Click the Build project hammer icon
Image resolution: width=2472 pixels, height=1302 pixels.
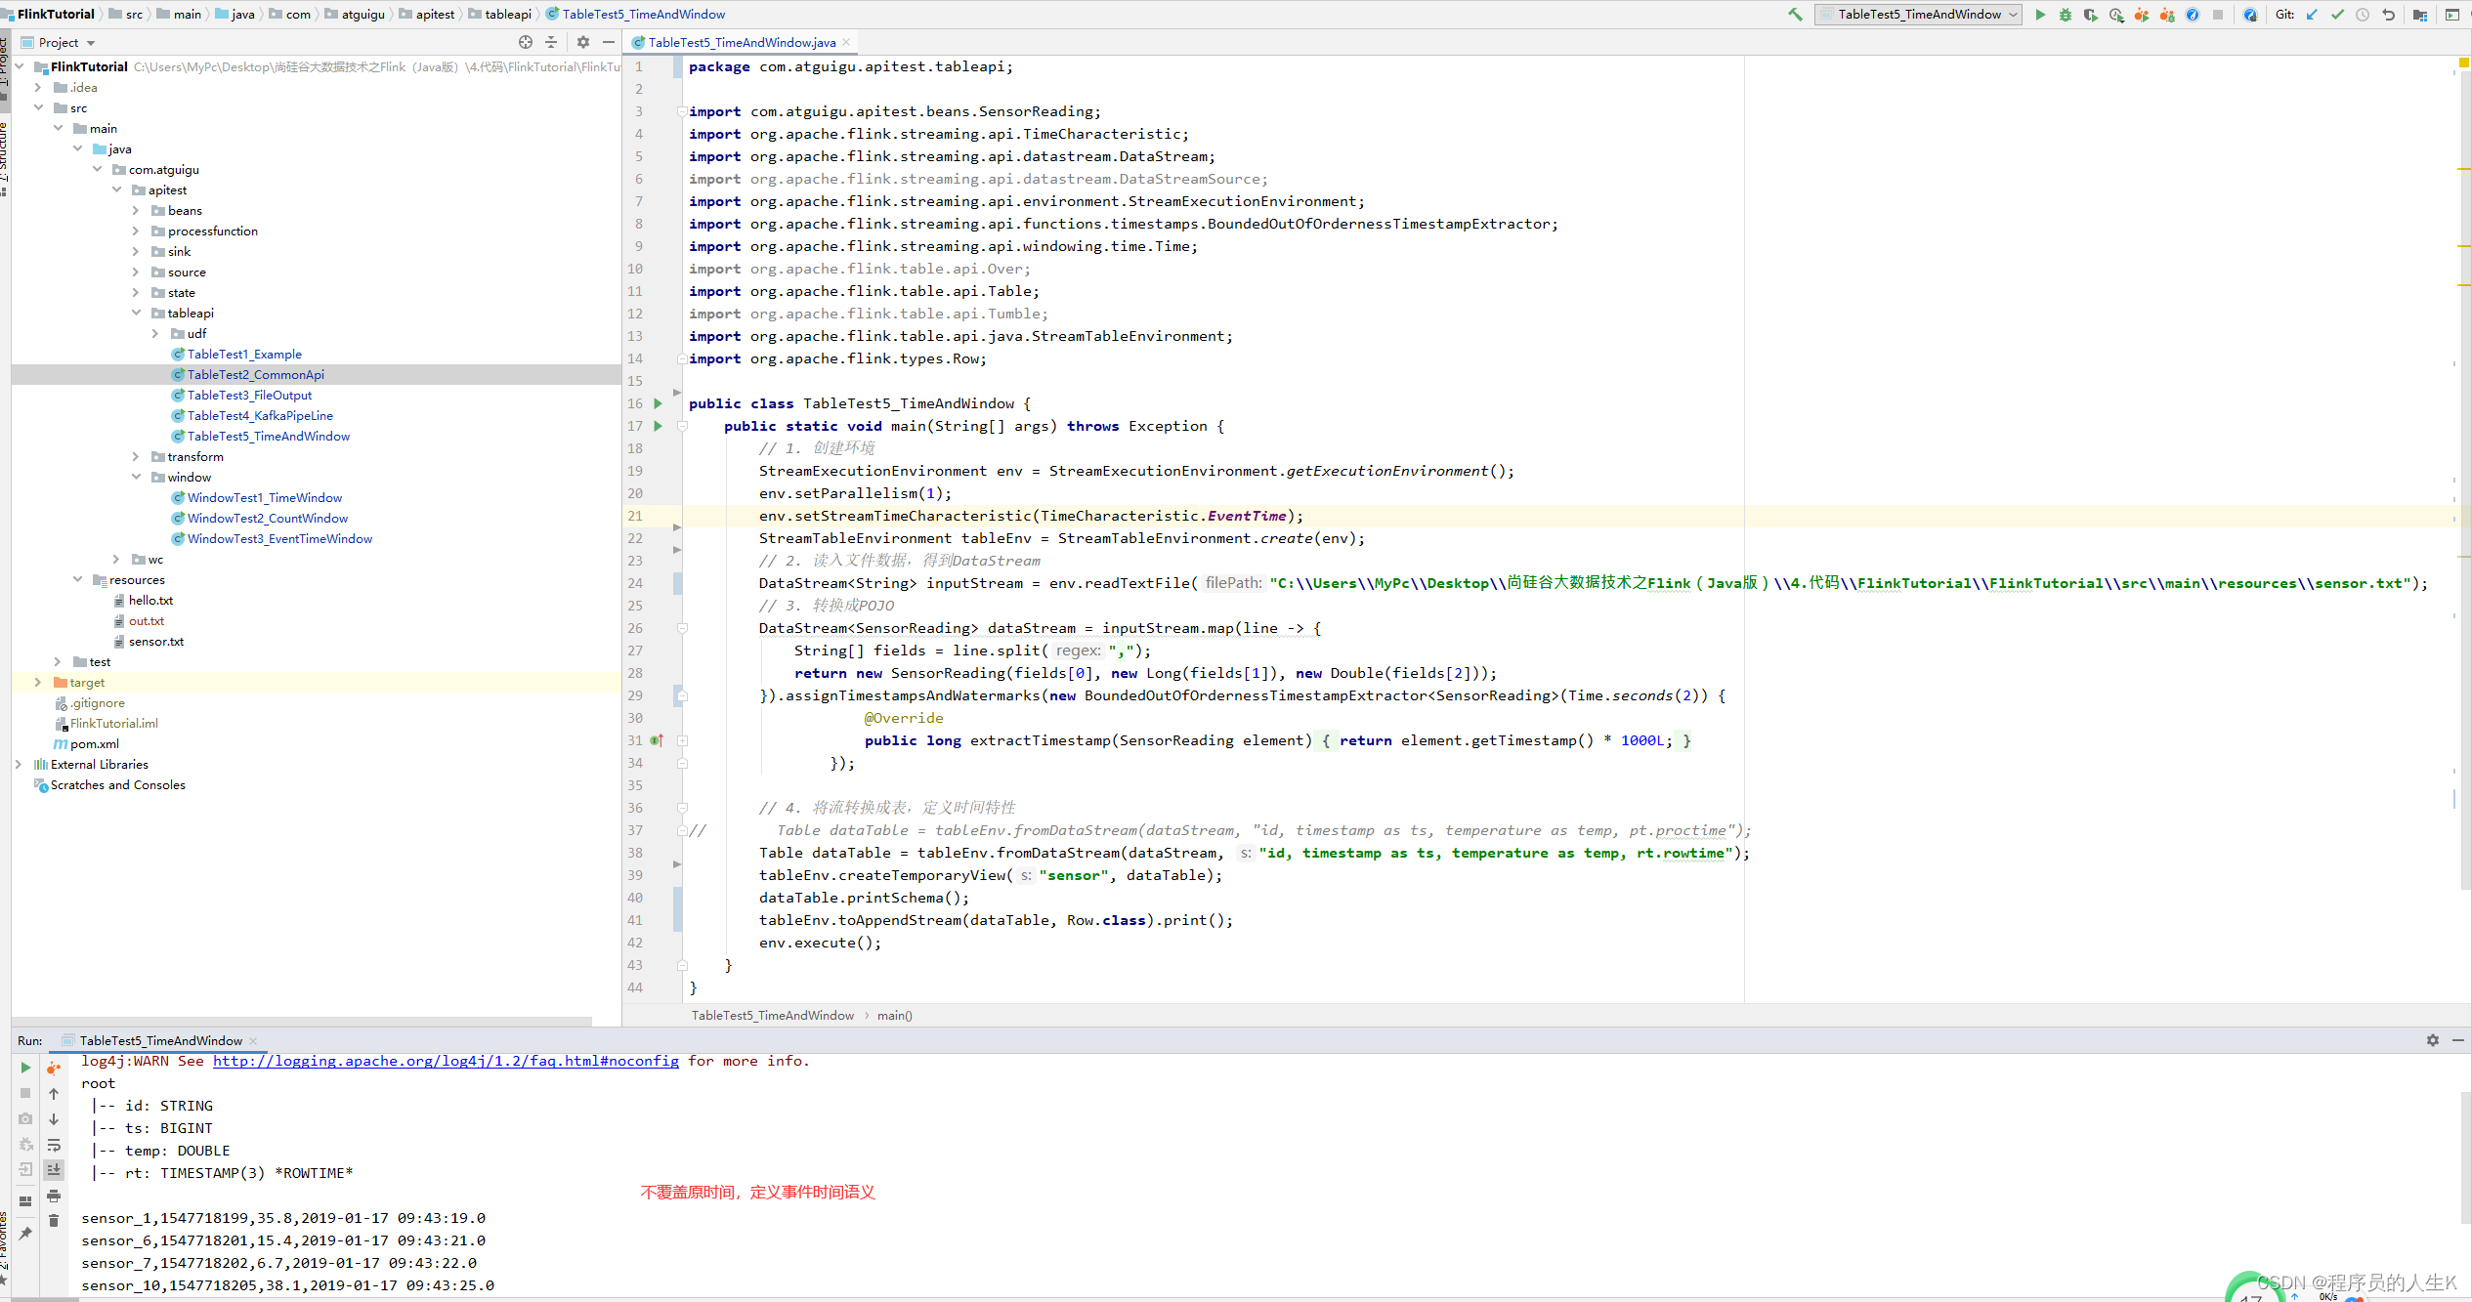coord(1795,15)
